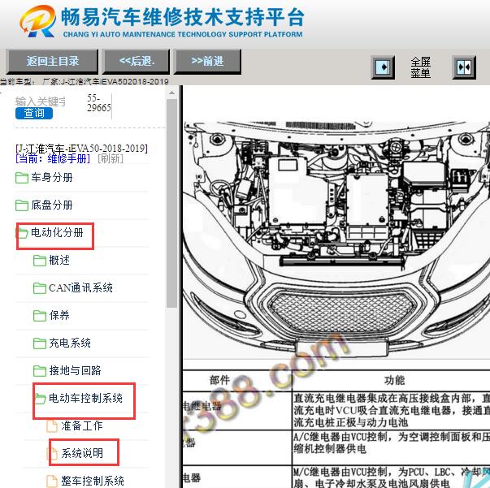Viewport: 490px width, 488px height.
Task: Click the 查询 search button
Action: (34, 113)
